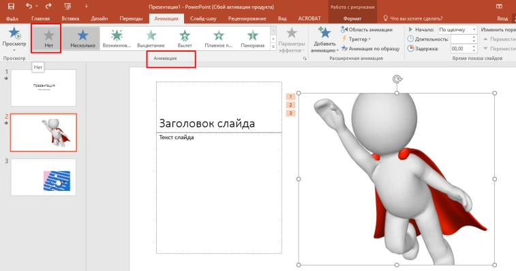The image size is (516, 271).
Task: Select the Несколько animation effect
Action: [x=82, y=38]
